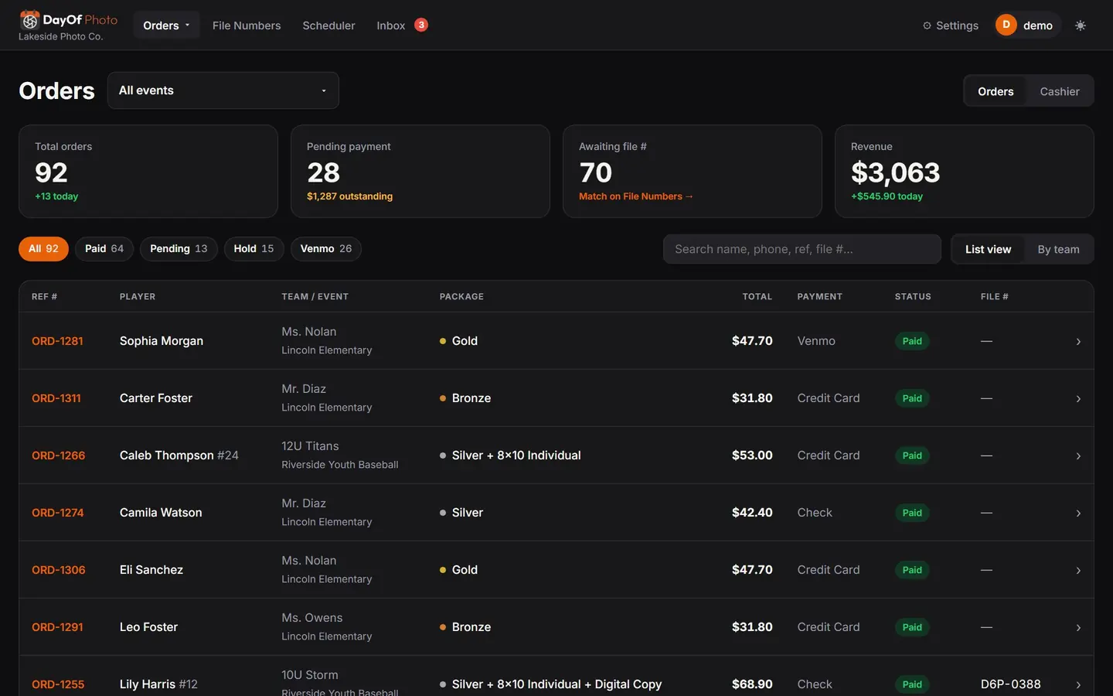1113x696 pixels.
Task: Open order ORD-1311 link
Action: (x=56, y=398)
